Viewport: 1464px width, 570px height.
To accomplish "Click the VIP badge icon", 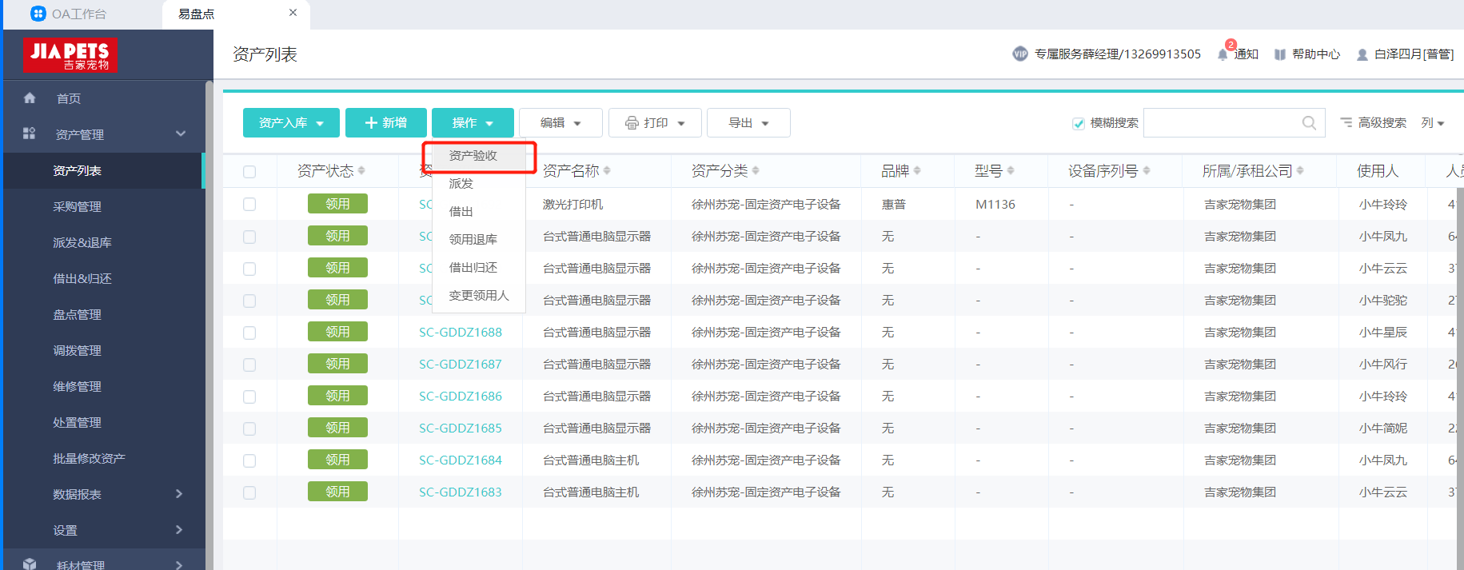I will 1020,54.
